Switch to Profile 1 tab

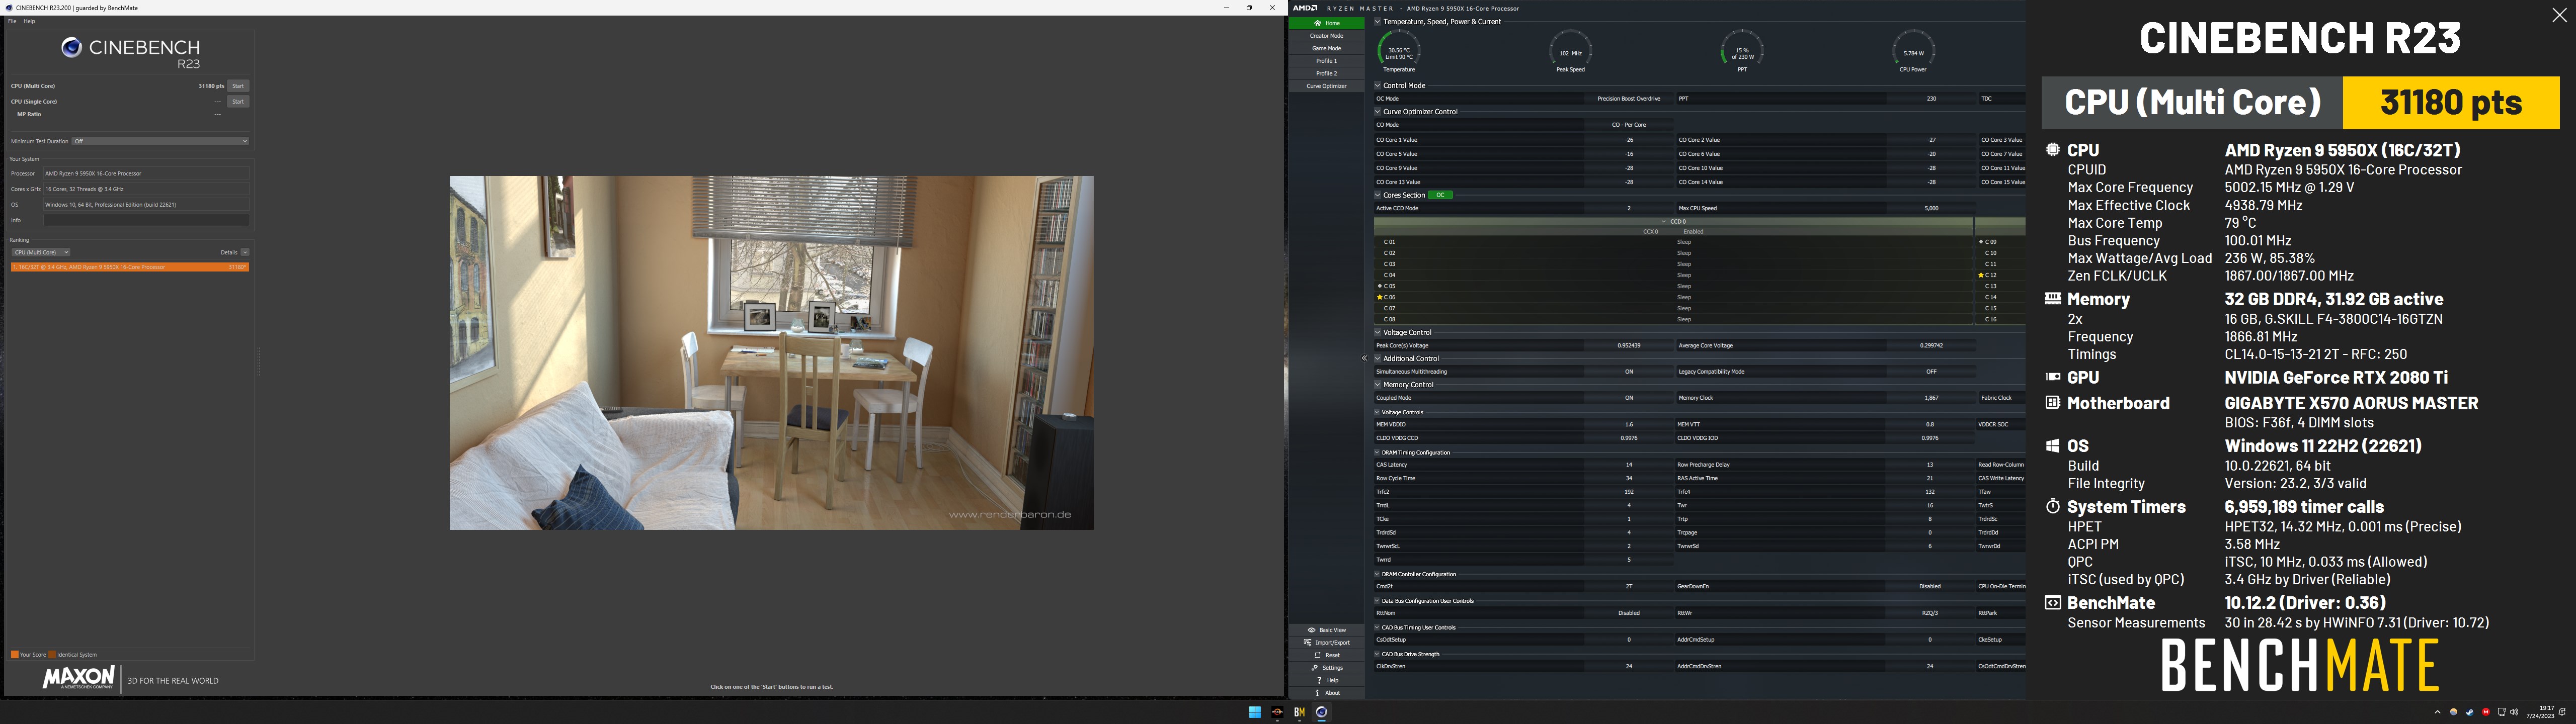[1326, 61]
